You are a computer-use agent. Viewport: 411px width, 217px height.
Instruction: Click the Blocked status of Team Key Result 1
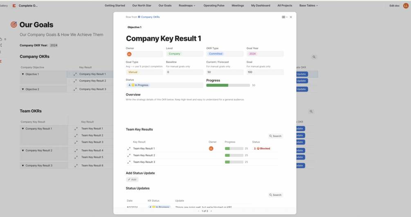[262, 148]
